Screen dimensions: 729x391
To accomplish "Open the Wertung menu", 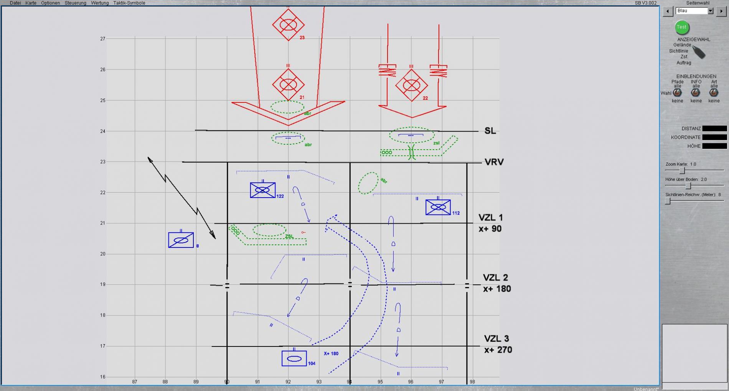I will coord(99,3).
